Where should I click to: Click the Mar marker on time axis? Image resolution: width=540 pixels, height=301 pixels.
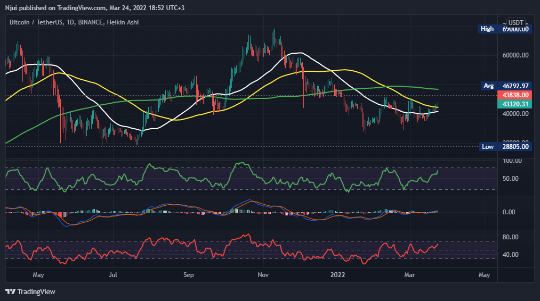click(x=409, y=275)
